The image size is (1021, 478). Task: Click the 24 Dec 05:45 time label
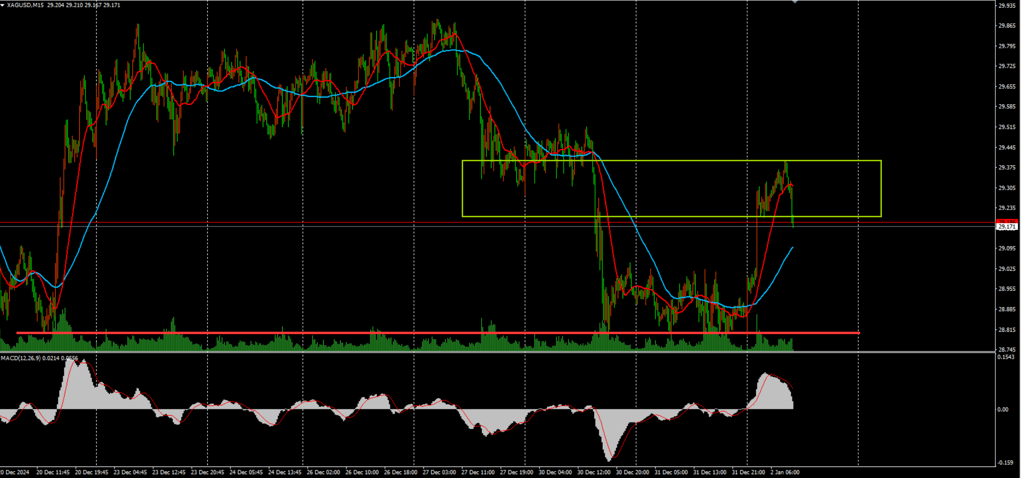click(x=246, y=472)
